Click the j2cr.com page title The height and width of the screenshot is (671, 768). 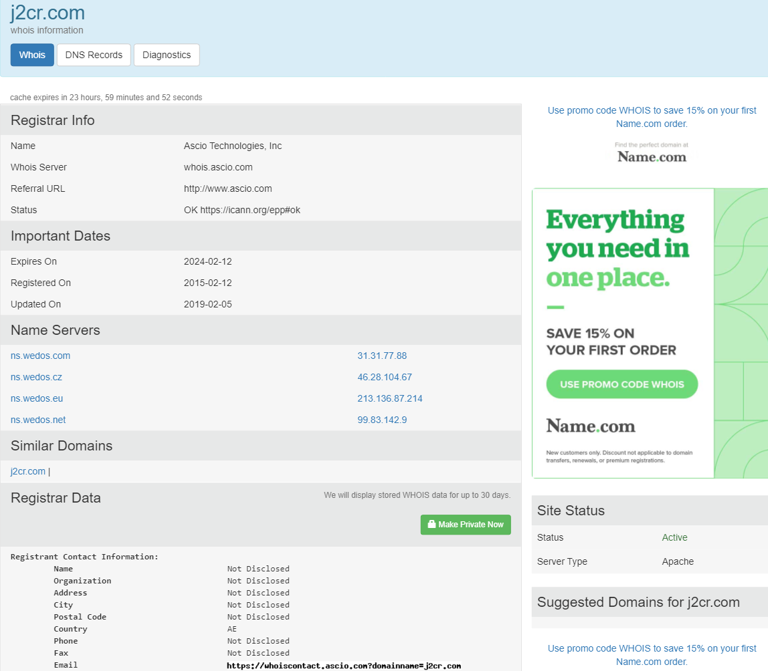point(47,12)
